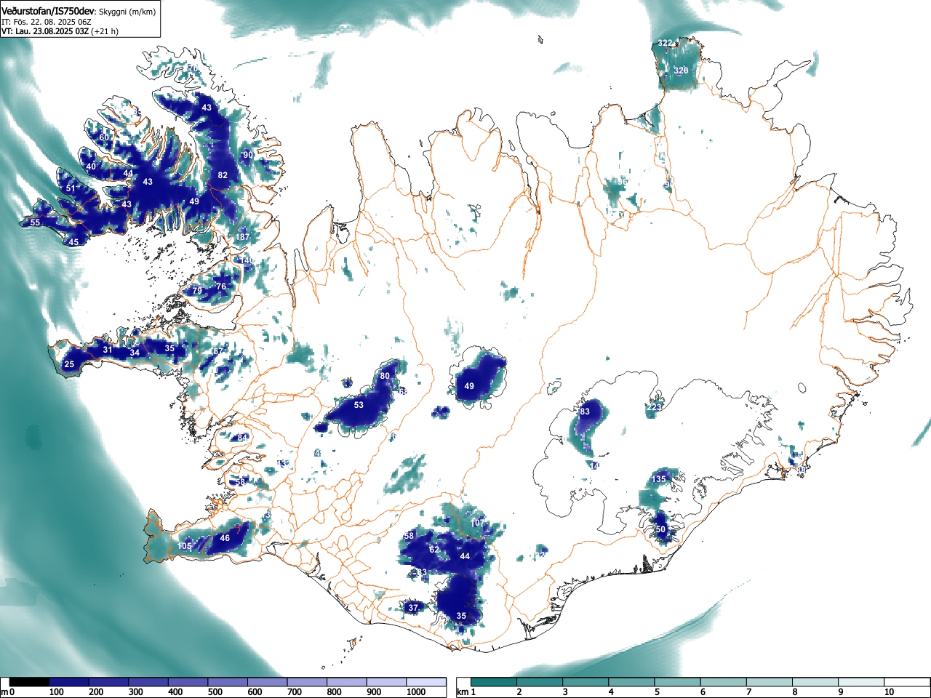This screenshot has width=931, height=698.
Task: Click the value 46 on the map
Action: pos(225,539)
